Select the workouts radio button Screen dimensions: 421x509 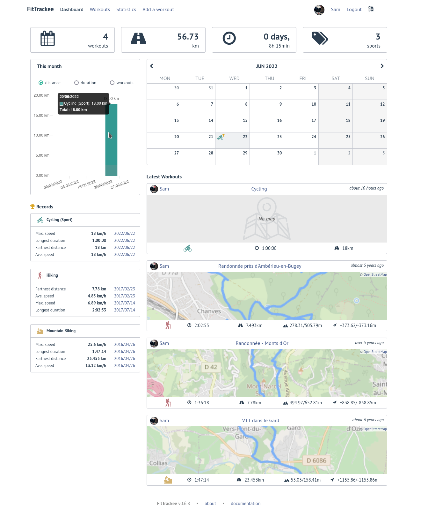point(112,83)
